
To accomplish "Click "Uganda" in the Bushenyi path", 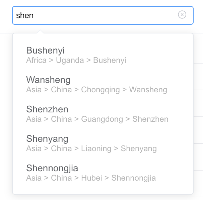I will tap(70, 61).
